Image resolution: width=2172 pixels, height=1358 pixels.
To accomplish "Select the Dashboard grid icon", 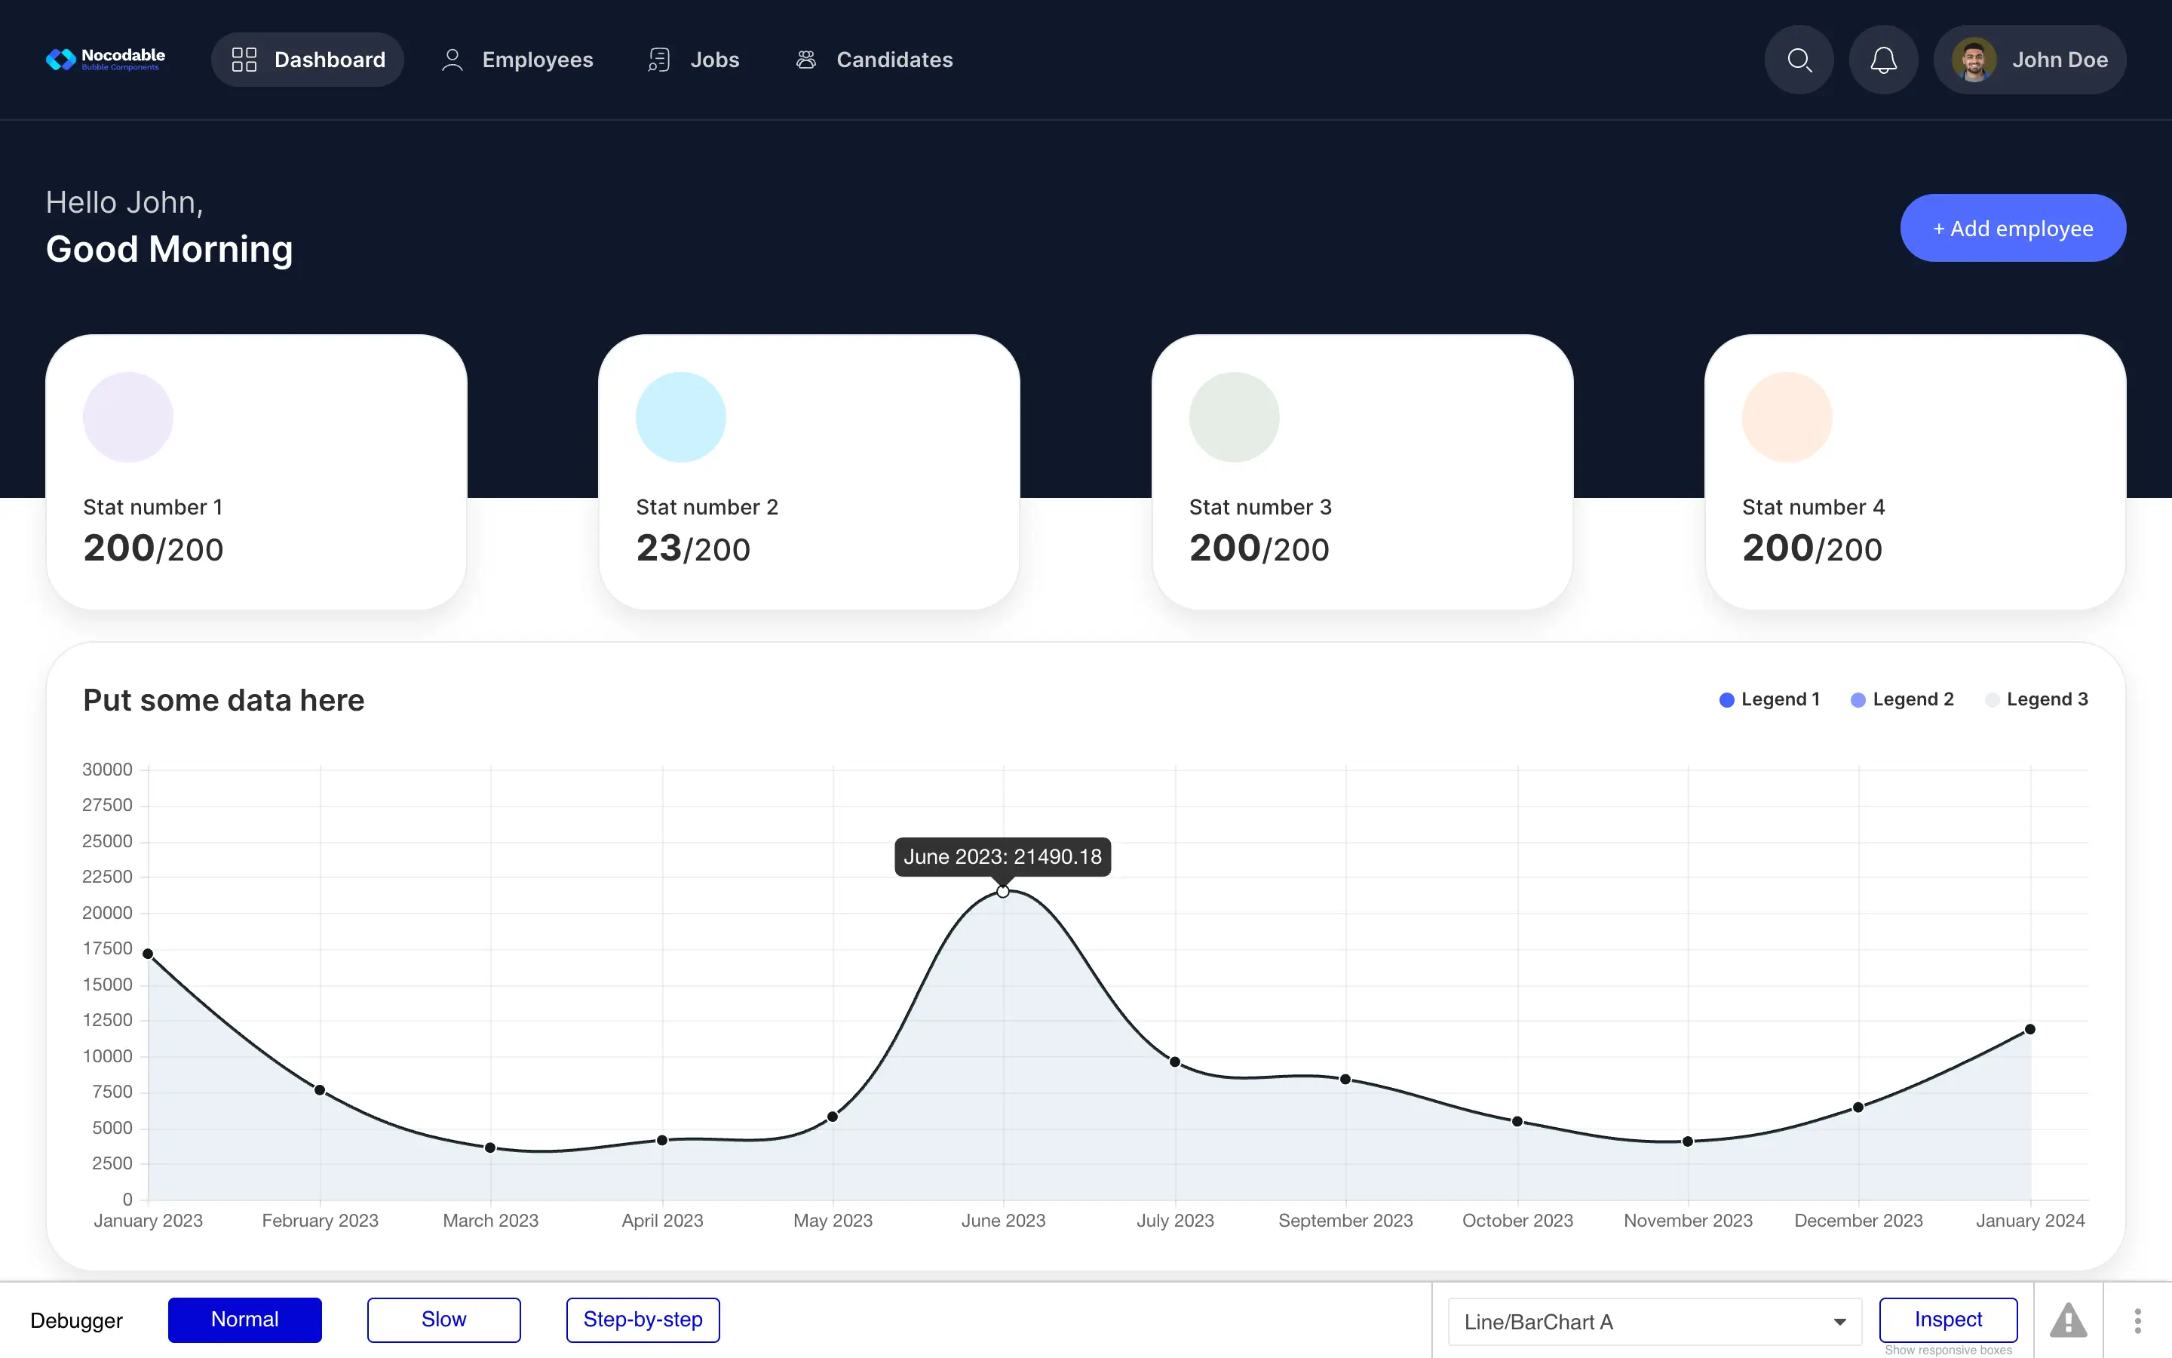I will 244,60.
